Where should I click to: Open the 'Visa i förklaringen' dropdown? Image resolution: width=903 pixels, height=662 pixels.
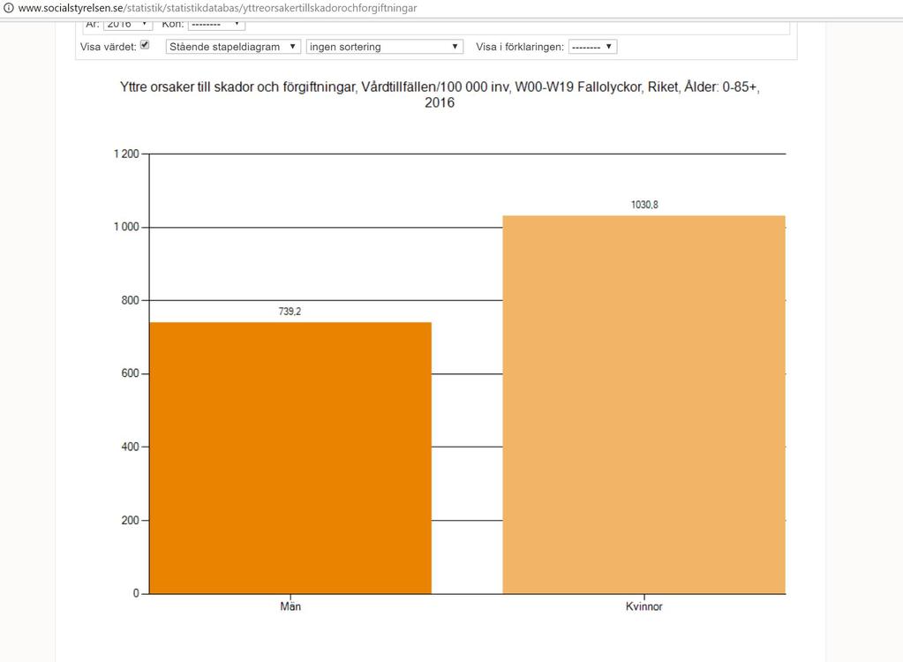tap(592, 47)
